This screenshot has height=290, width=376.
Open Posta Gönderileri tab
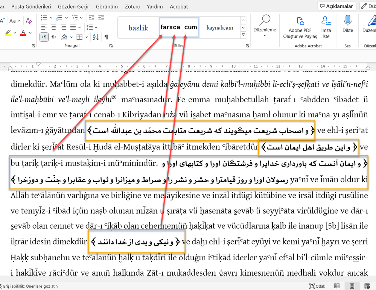coord(31,7)
